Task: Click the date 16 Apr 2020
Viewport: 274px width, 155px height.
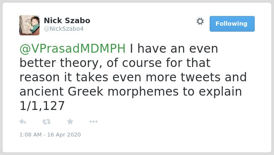Action: (x=64, y=134)
